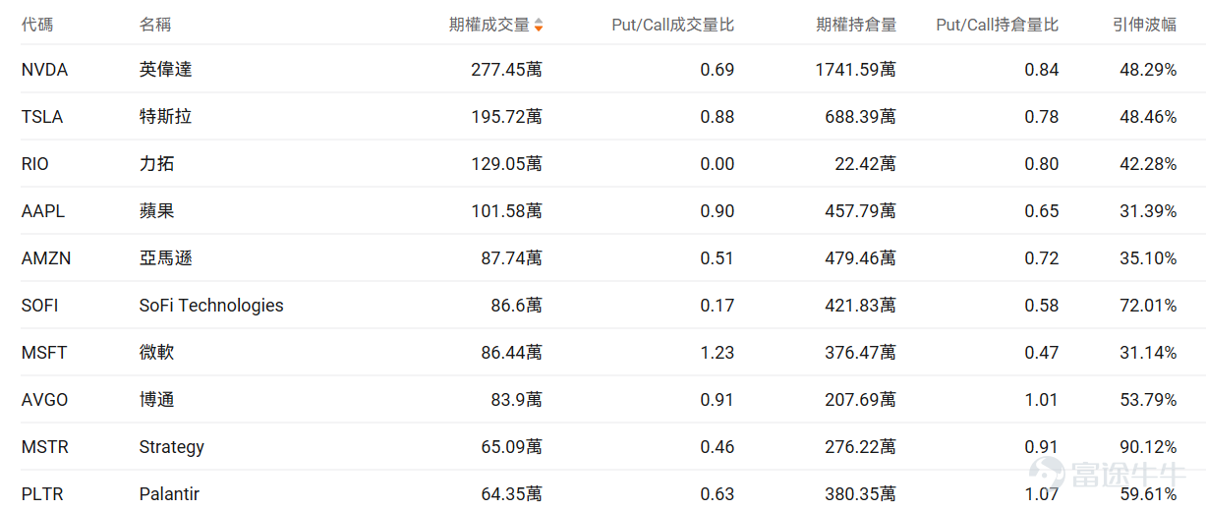Screen dimensions: 1206x510
Task: Select the name 微軟
Action: click(157, 353)
